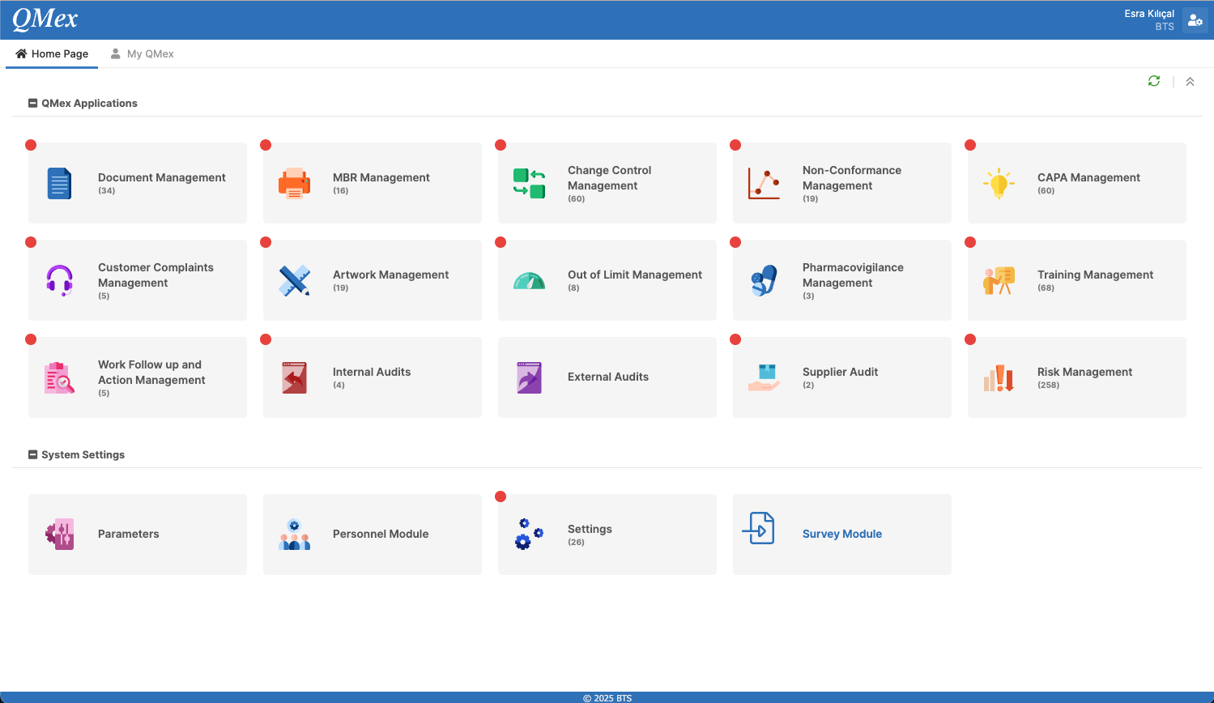Click the Risk Management bar chart icon

tap(999, 377)
